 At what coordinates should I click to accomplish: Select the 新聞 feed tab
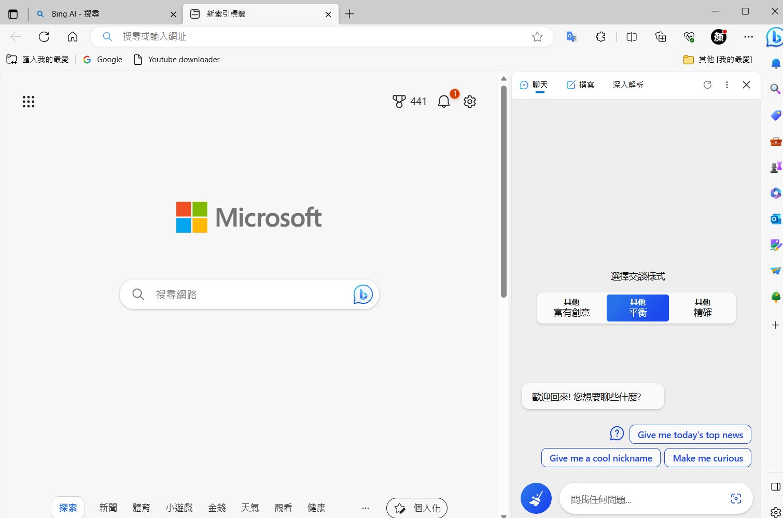pos(108,508)
